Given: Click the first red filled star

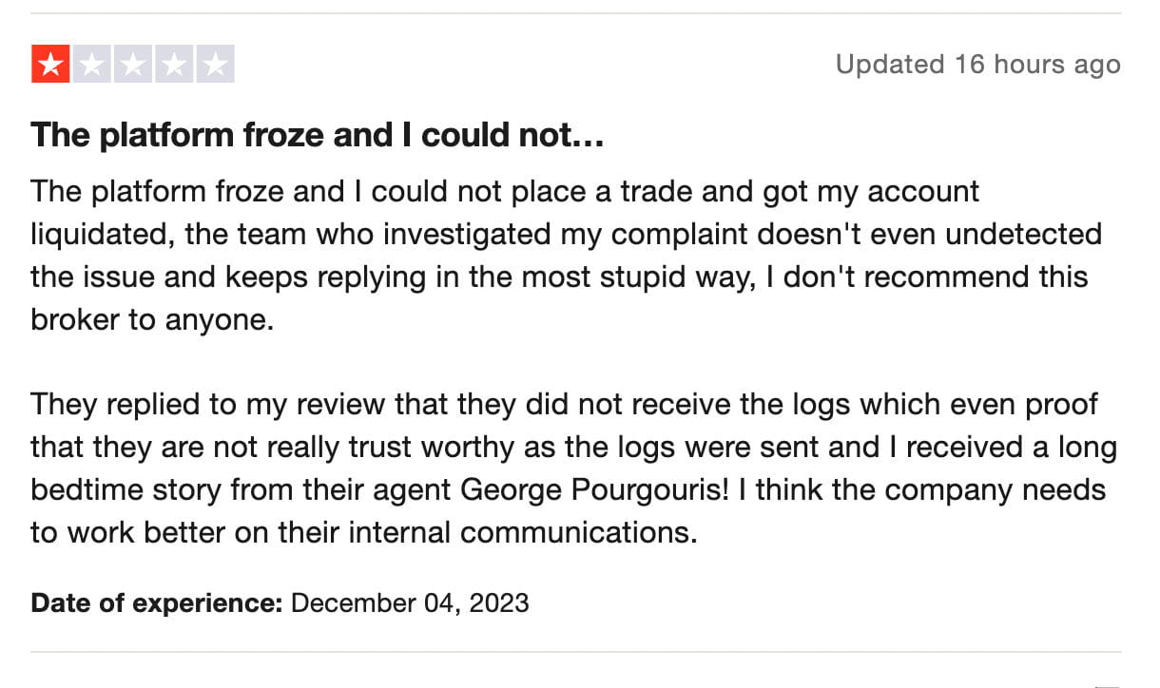Looking at the screenshot, I should (x=50, y=65).
